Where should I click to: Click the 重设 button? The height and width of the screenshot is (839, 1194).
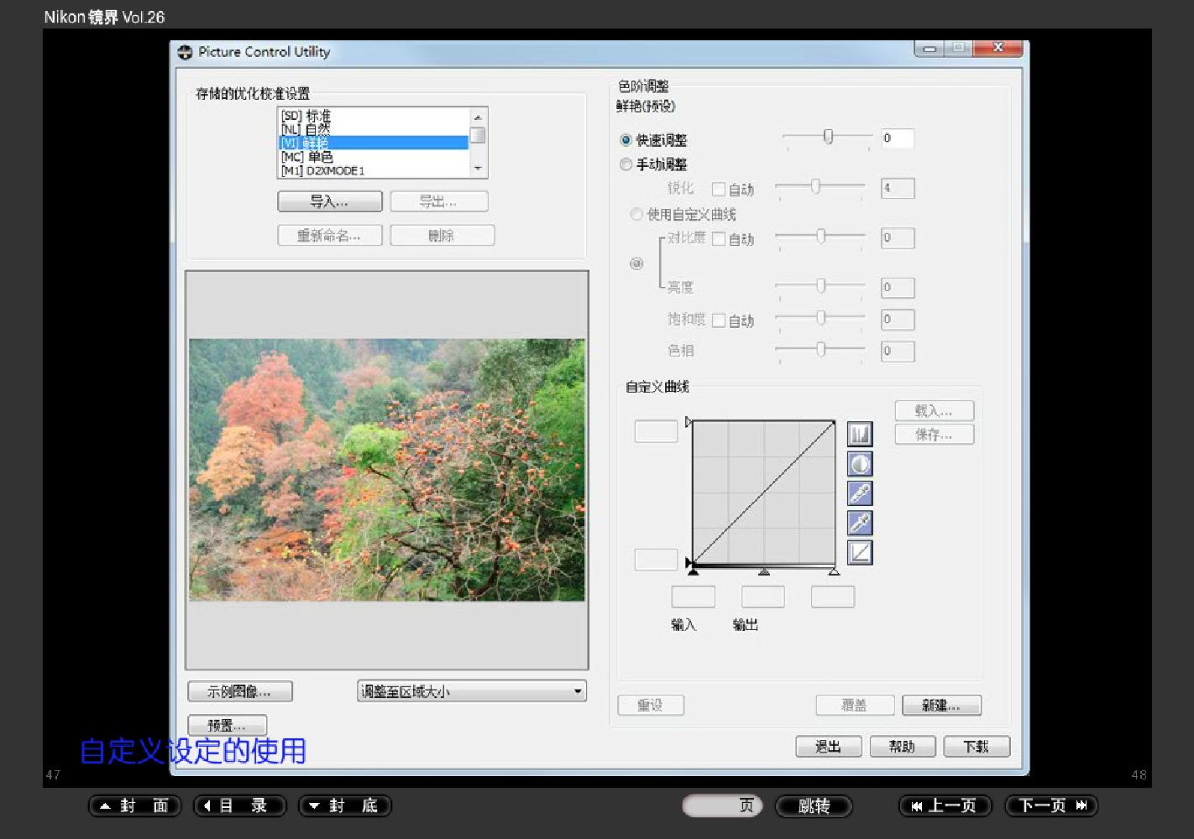point(651,706)
